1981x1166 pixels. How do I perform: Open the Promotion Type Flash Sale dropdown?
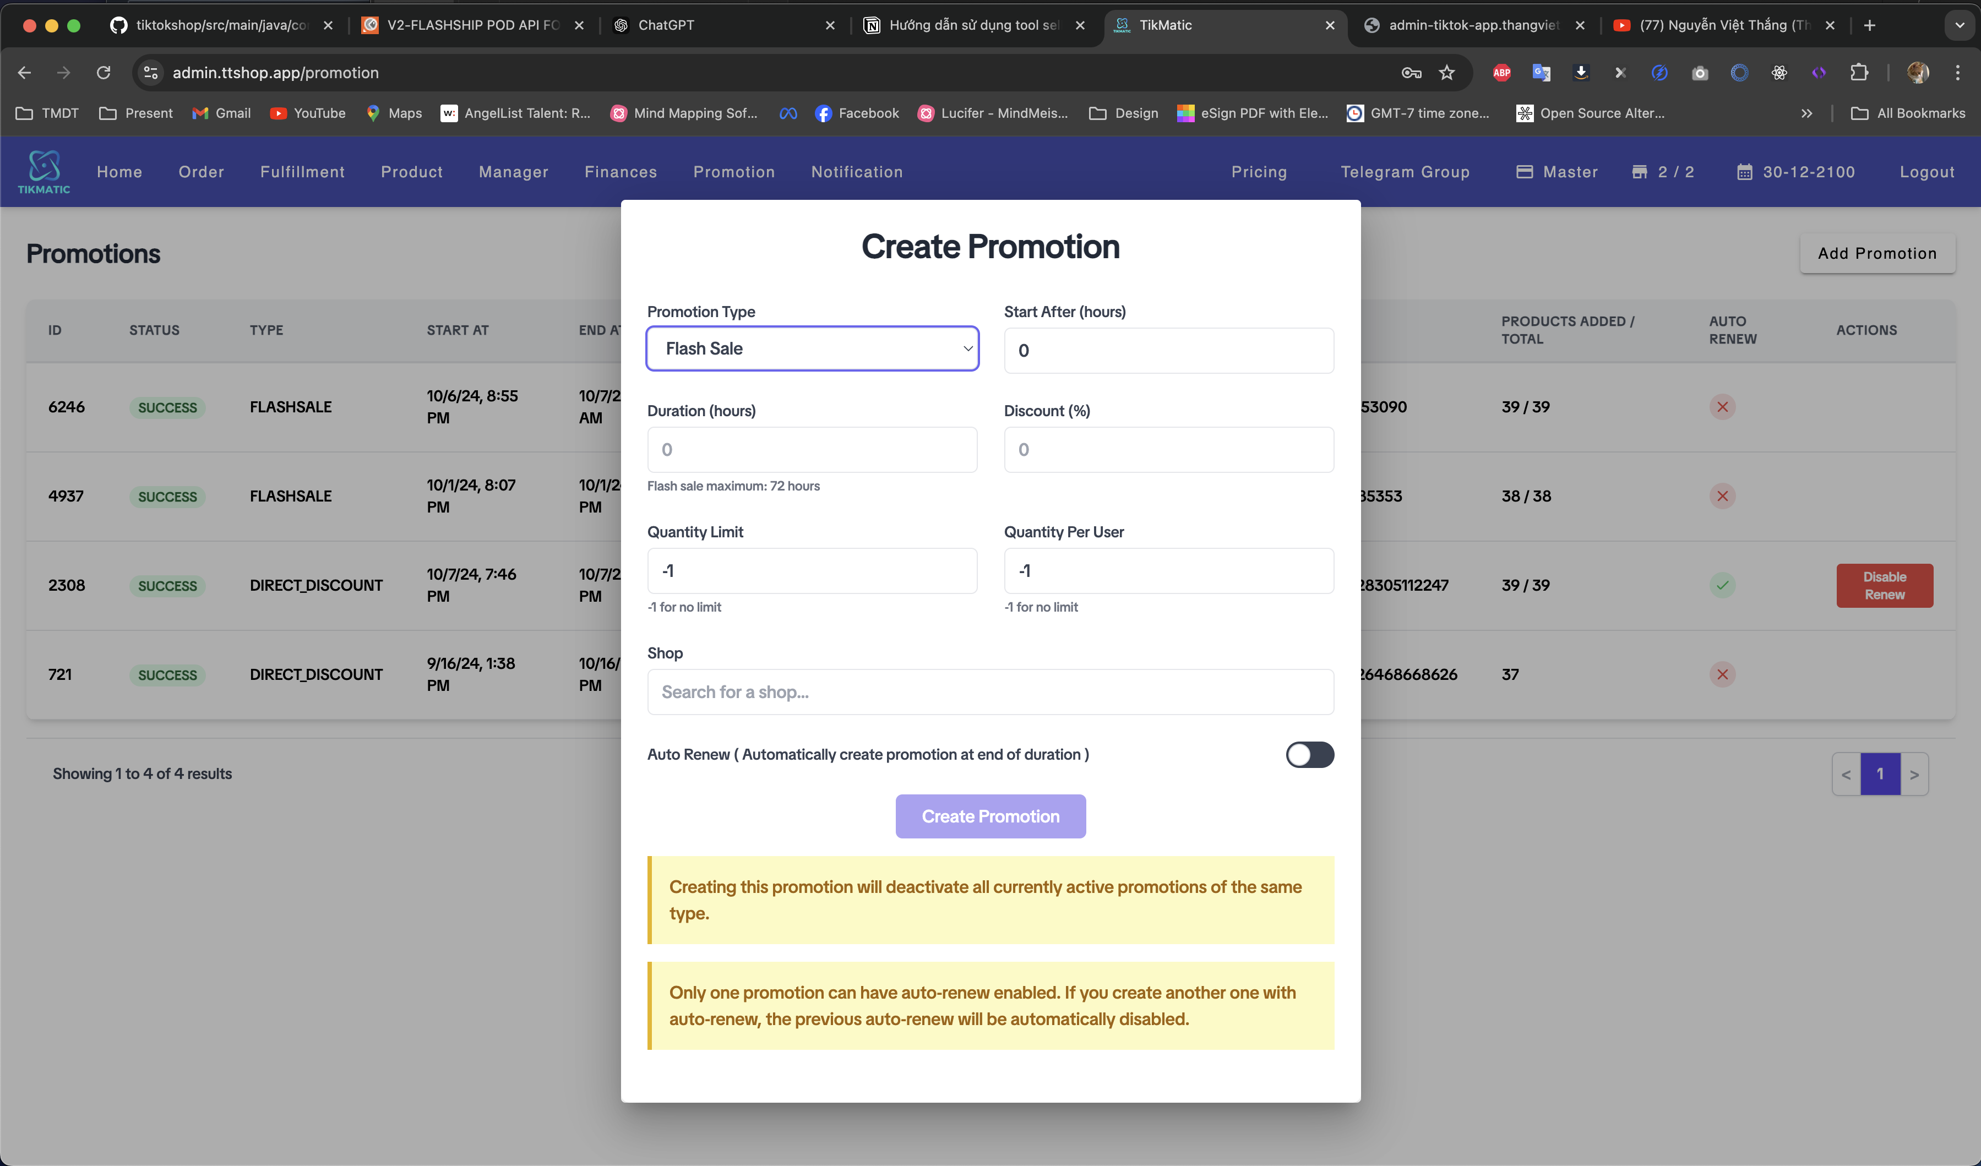[x=812, y=348]
